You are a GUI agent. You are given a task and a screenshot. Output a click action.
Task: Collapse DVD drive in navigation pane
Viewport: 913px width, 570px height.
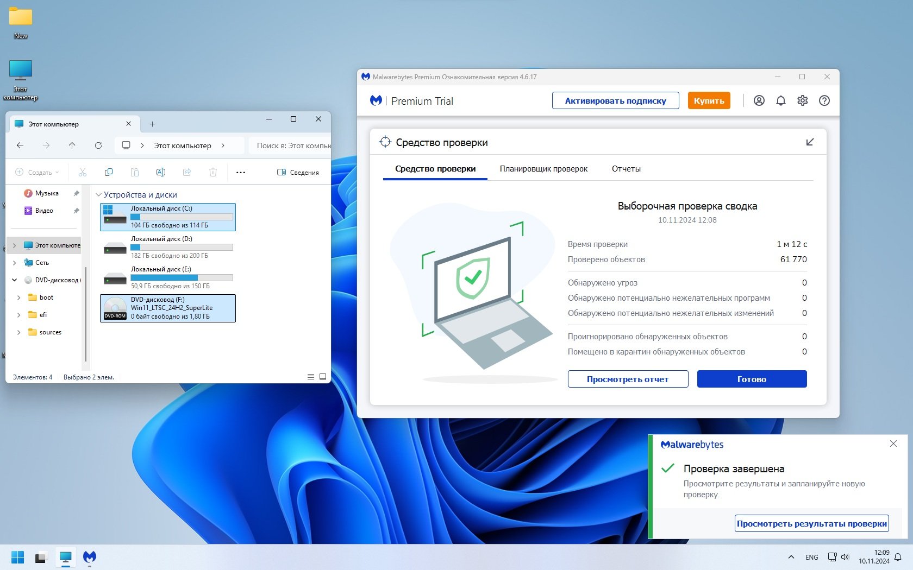click(15, 280)
